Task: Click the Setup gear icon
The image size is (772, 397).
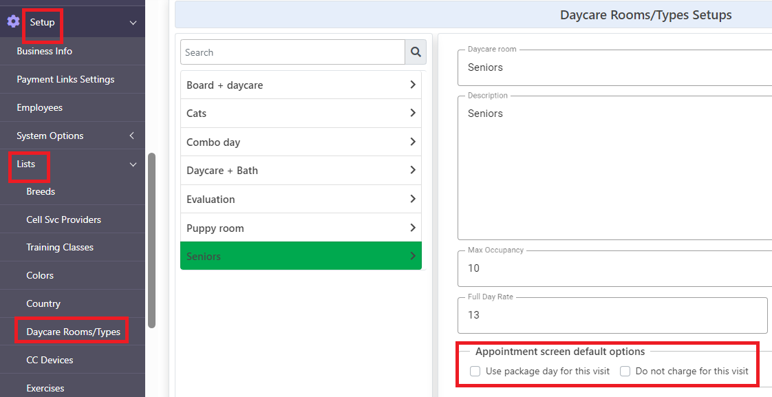Action: coord(13,21)
